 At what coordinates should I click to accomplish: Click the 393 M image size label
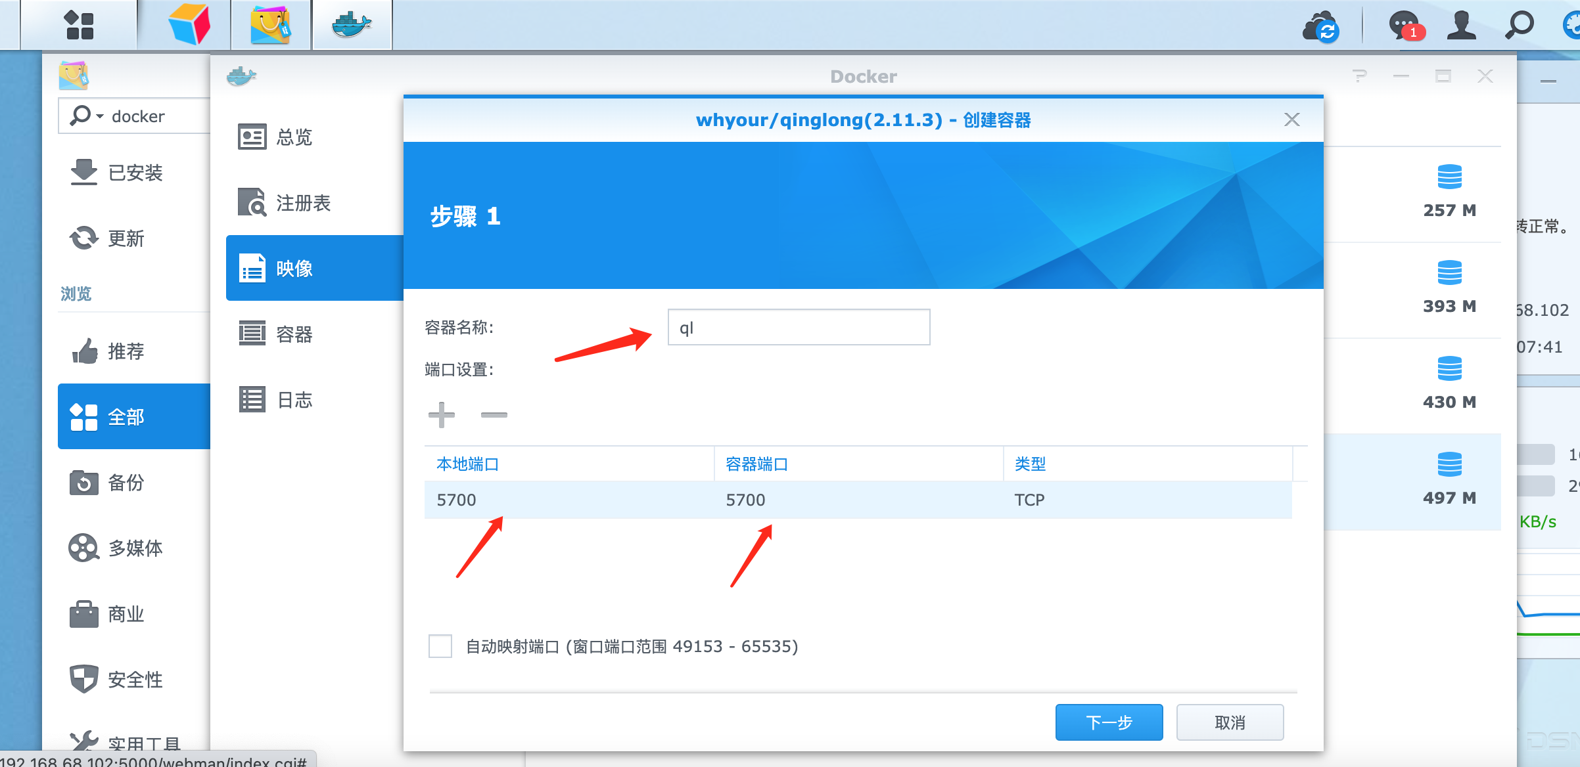point(1450,306)
